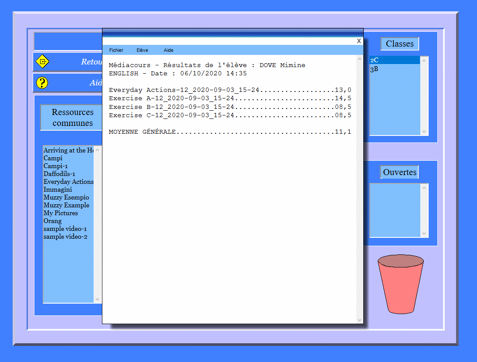477x362 pixels.
Task: Click the yellow Retour arrow icon
Action: 43,61
